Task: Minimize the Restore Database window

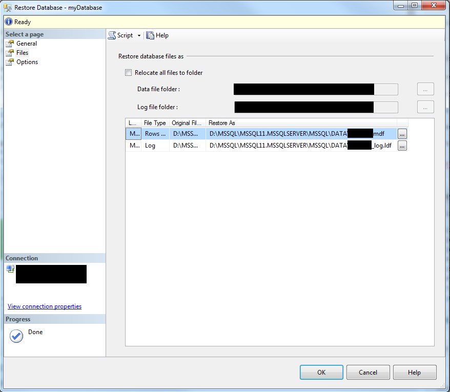Action: point(401,5)
